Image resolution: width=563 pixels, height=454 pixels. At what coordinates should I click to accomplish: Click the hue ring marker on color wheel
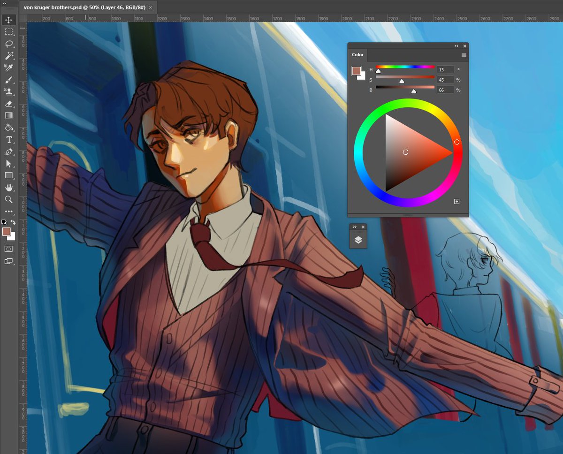coord(456,142)
